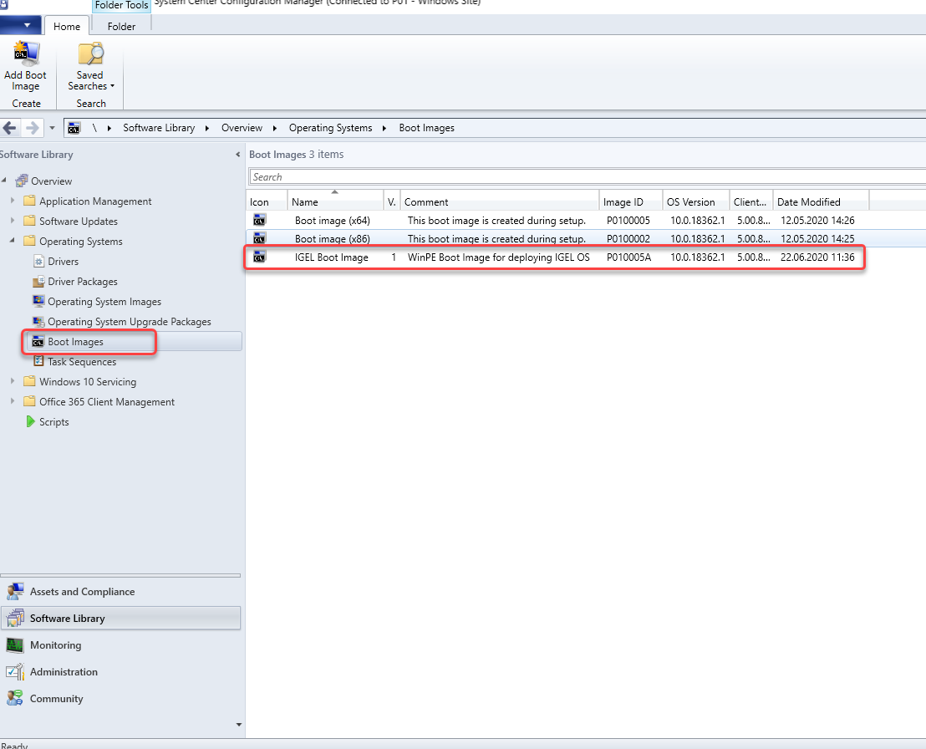Viewport: 926px width, 749px height.
Task: Sort list by Date Modified column header
Action: [x=808, y=201]
